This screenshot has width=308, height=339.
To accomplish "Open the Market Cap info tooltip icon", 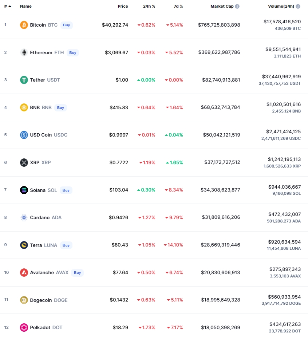I will pos(237,6).
